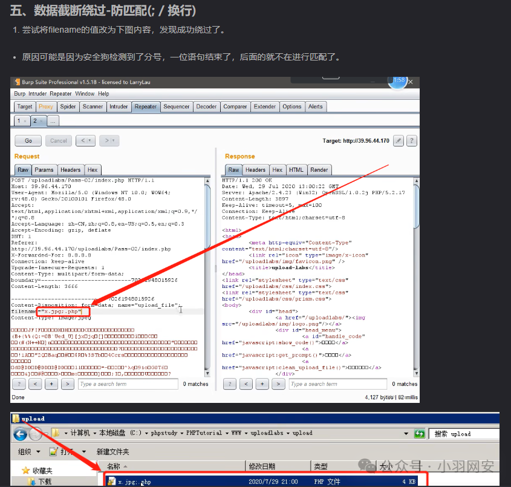Select the Response Headers tab
This screenshot has width=511, height=487.
(x=255, y=170)
